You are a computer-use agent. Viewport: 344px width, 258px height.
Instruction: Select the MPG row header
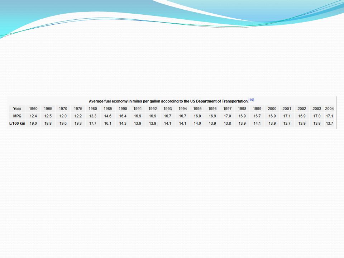click(17, 116)
